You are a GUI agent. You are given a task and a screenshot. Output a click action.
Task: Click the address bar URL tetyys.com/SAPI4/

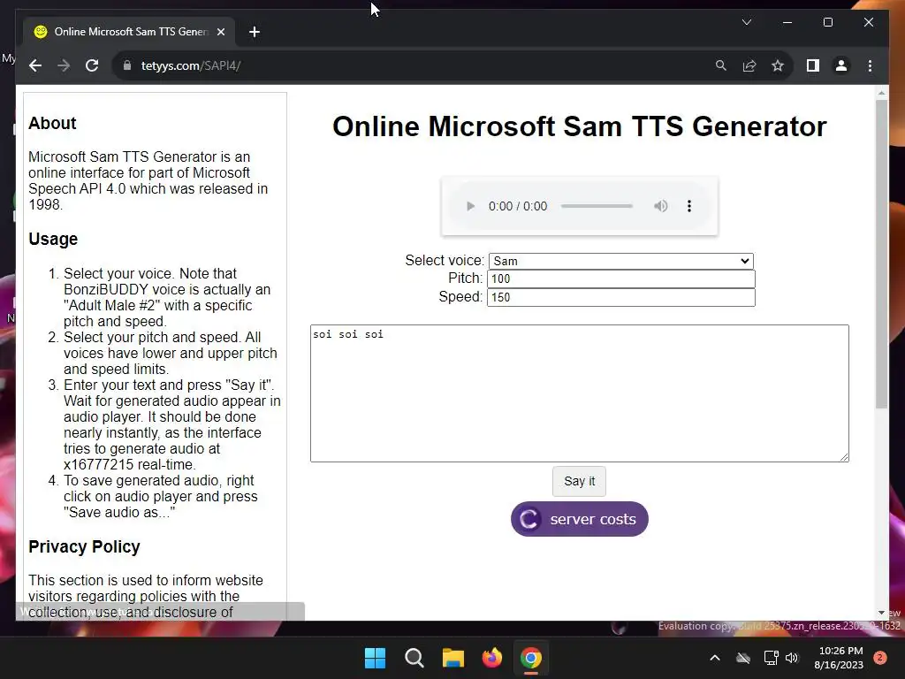[191, 65]
